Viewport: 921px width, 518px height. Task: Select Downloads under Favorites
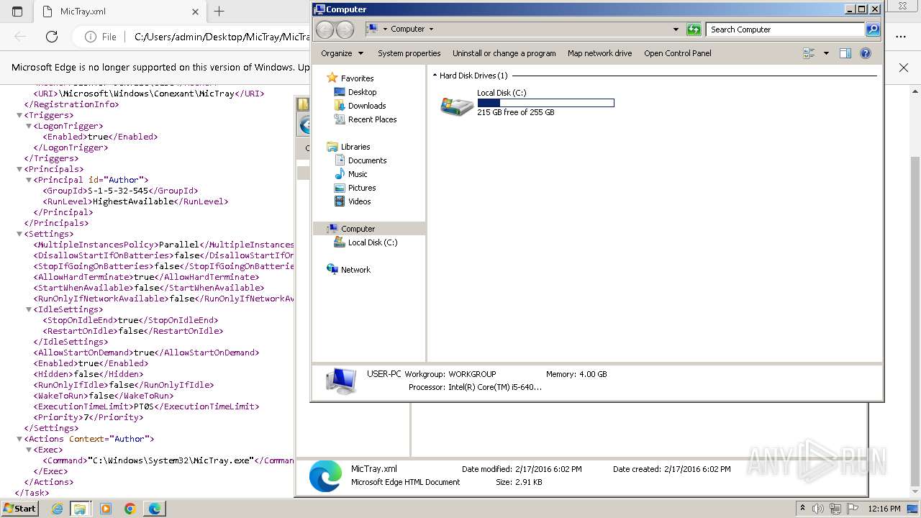367,106
